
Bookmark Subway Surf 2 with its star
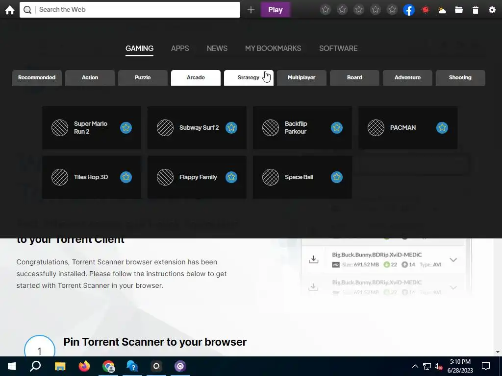(x=231, y=128)
